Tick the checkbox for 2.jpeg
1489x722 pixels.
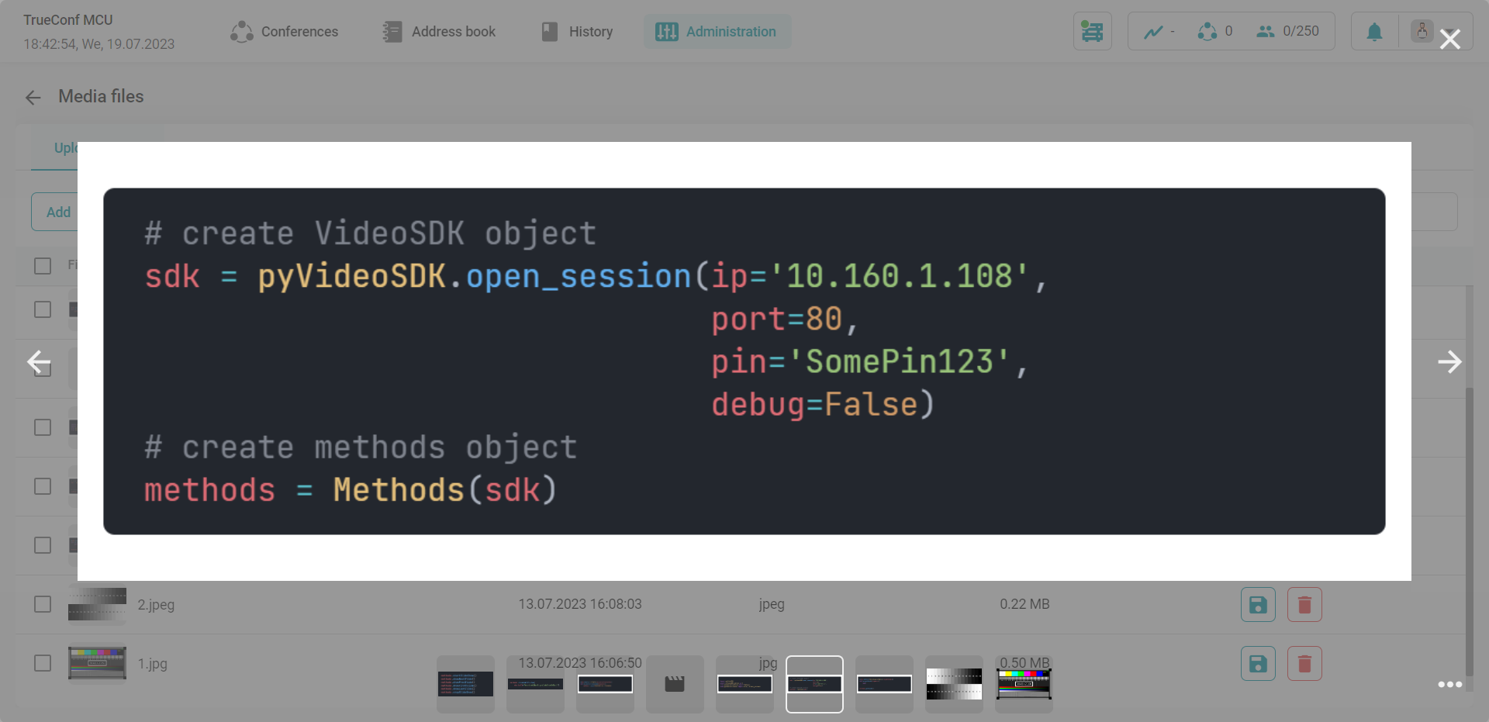43,604
